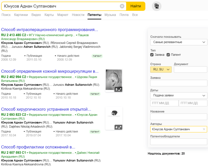Click the Документ input field
The height and width of the screenshot is (167, 208).
coord(190,70)
